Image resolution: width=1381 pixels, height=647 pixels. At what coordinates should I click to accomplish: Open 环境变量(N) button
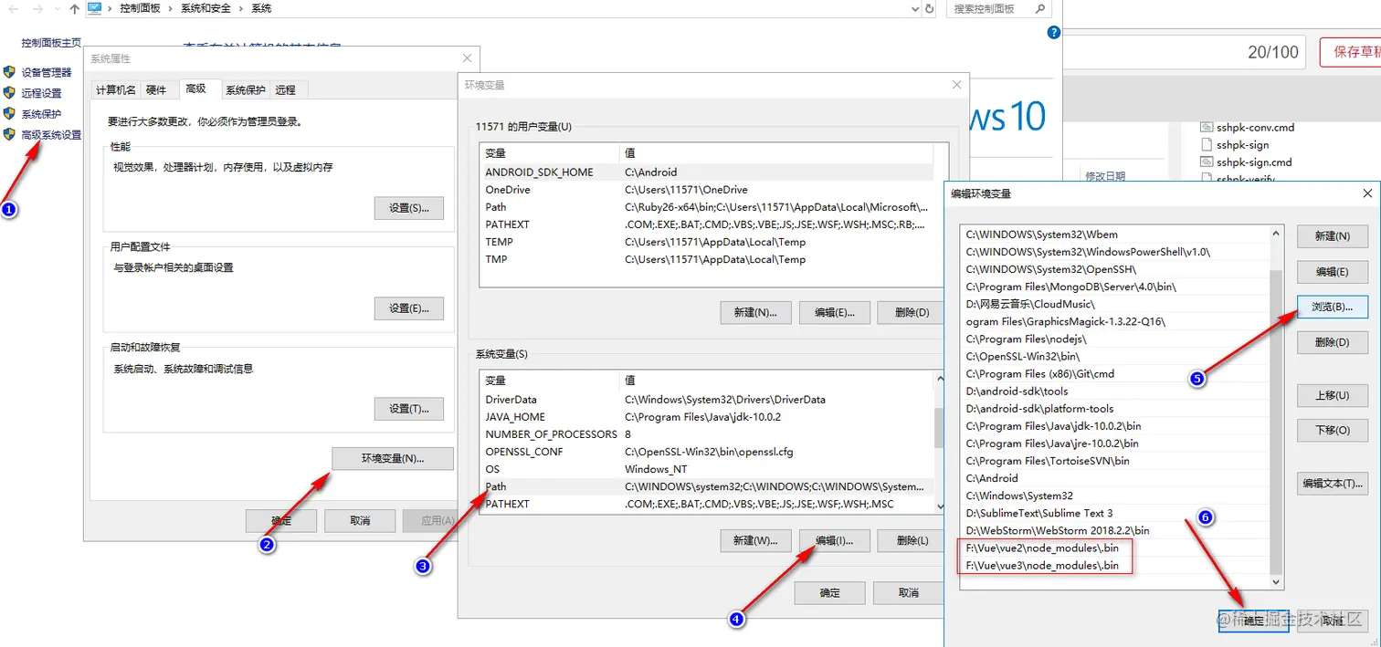pos(393,458)
